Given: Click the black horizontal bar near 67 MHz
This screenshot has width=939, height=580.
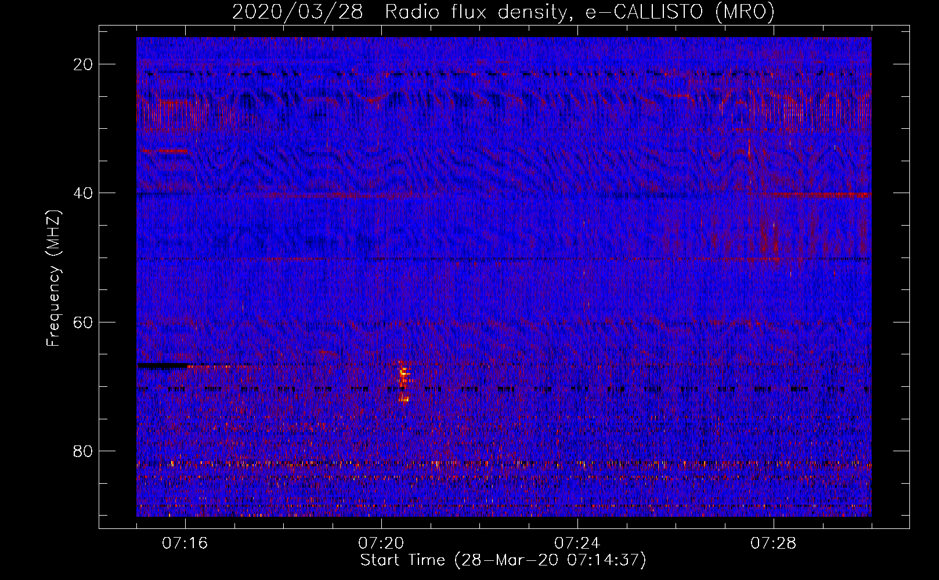Looking at the screenshot, I should (x=162, y=366).
